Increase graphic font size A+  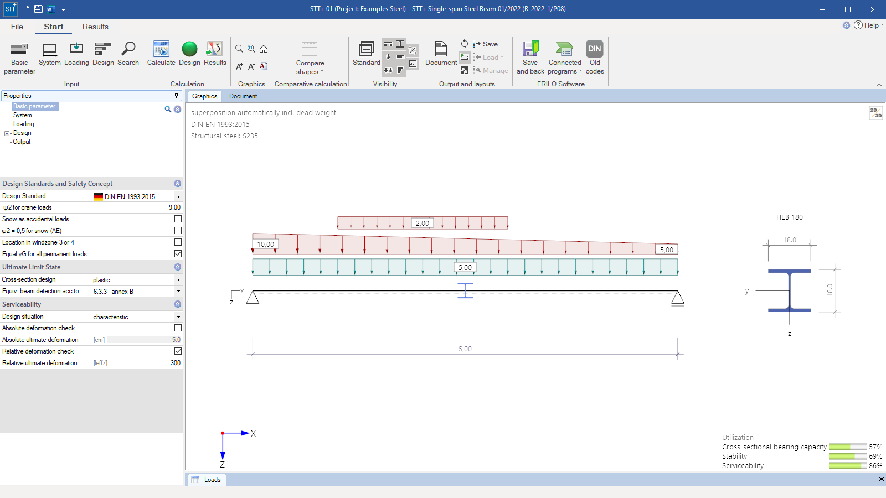pos(239,66)
